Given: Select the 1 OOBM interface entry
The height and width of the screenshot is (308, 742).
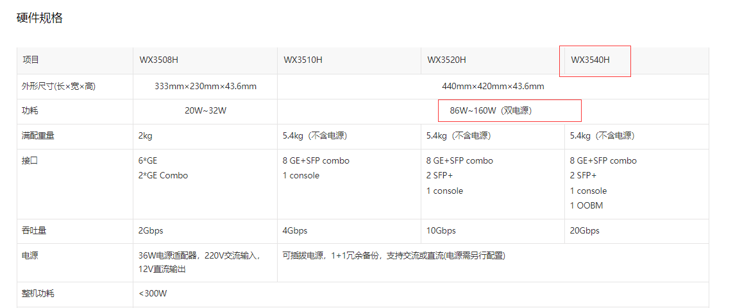Looking at the screenshot, I should [586, 206].
